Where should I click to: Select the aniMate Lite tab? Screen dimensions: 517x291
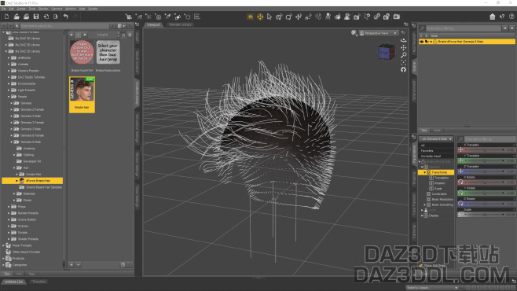(13, 282)
